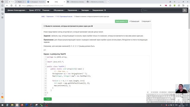Click the profile avatar at top-left of browser

tap(2, 2)
